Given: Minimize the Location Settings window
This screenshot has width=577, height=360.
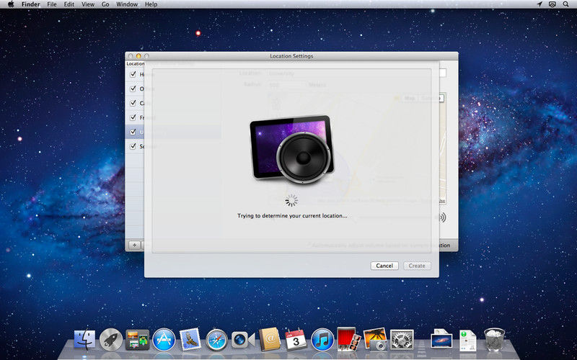Looking at the screenshot, I should (x=138, y=56).
